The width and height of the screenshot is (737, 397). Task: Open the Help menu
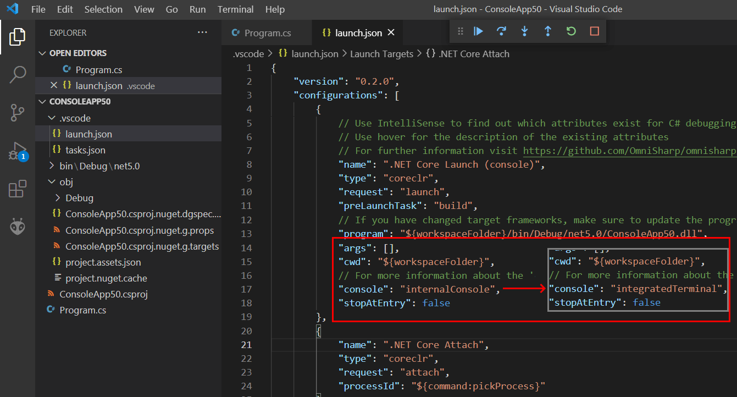[275, 9]
